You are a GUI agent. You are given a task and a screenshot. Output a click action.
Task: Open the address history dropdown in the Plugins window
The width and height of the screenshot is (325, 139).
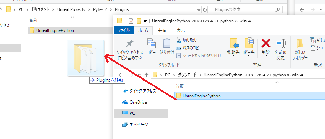[199, 9]
